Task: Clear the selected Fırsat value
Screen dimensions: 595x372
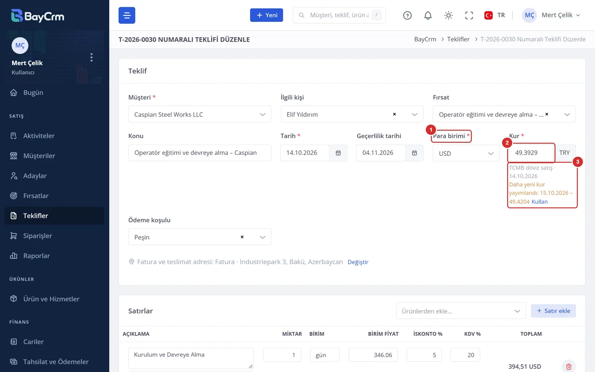Action: [x=547, y=114]
